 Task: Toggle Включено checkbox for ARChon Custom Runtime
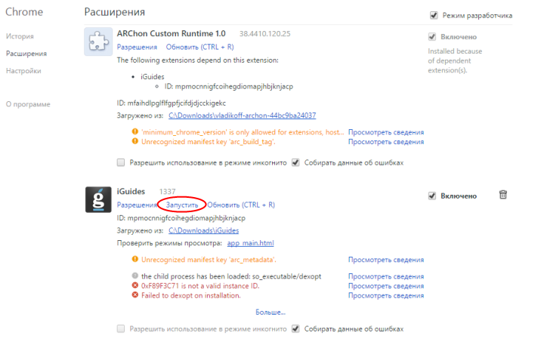click(x=432, y=37)
